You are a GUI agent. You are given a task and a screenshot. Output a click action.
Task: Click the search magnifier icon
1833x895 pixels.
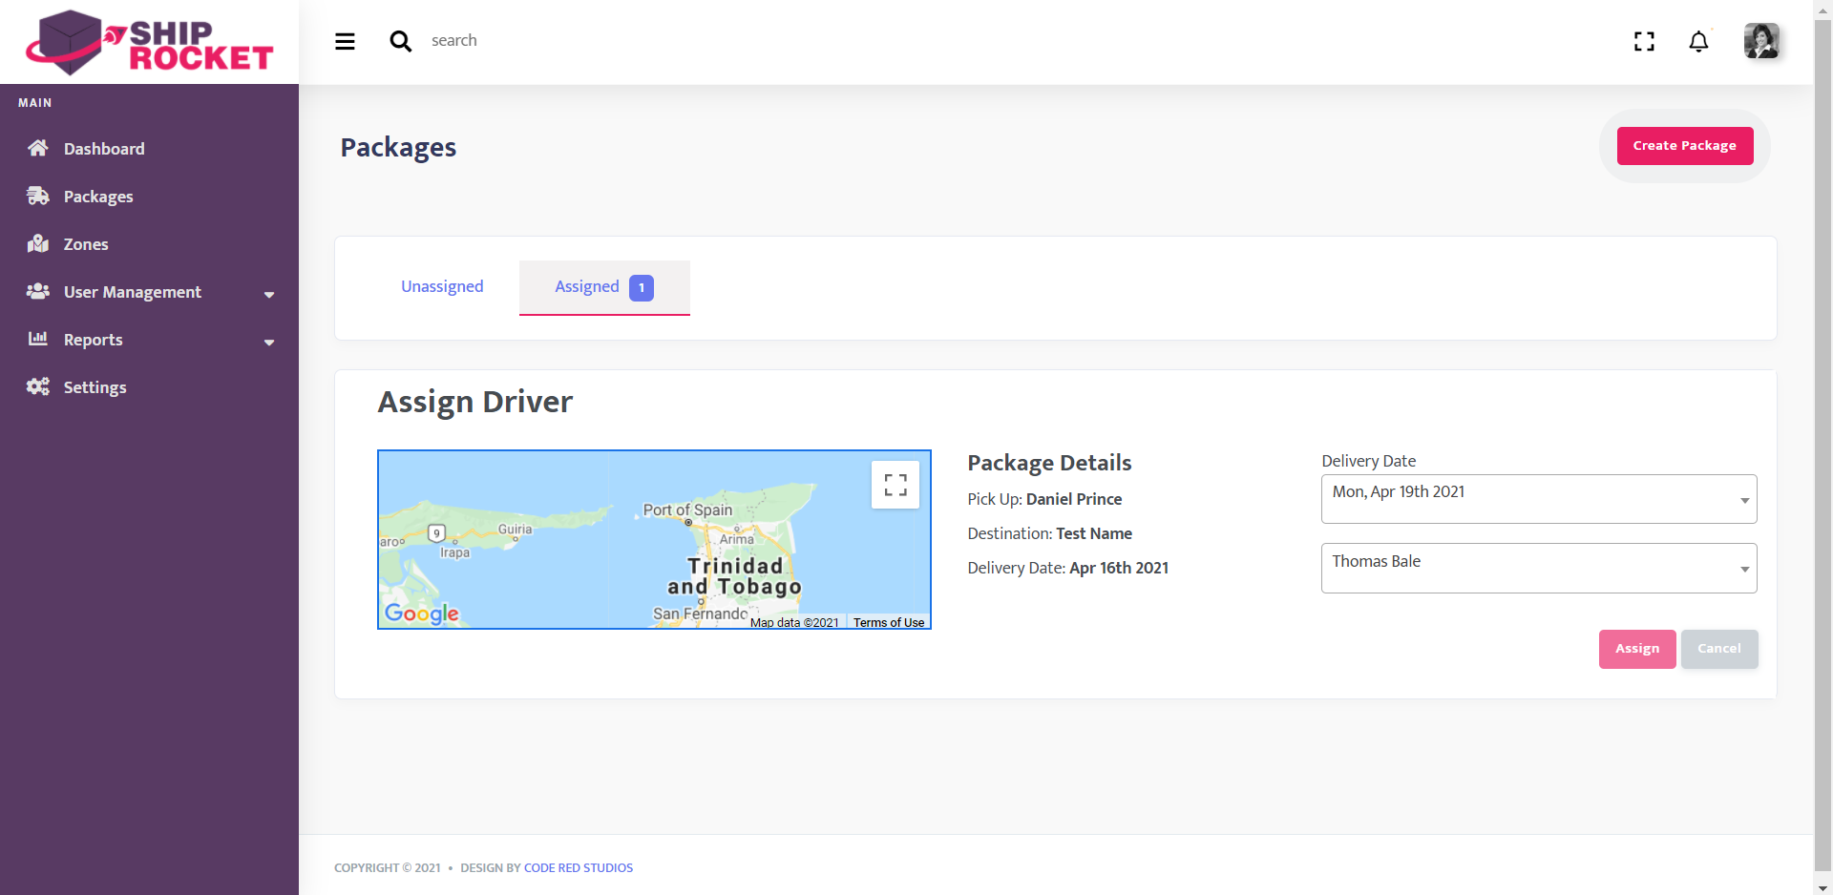400,41
